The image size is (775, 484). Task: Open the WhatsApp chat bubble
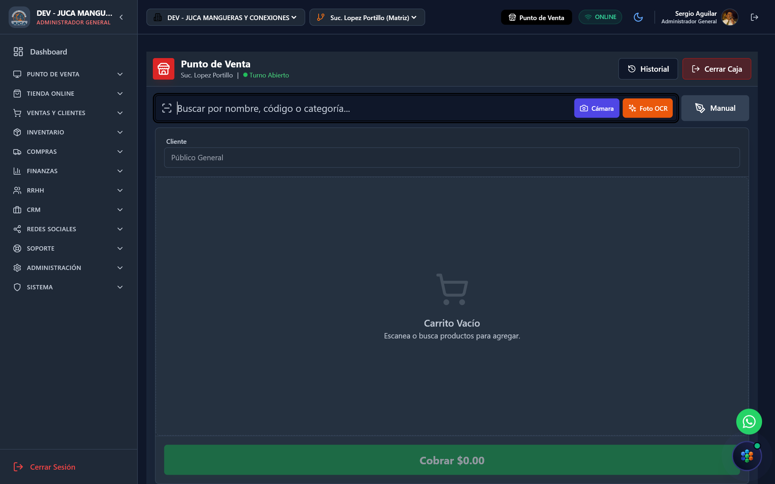[749, 422]
